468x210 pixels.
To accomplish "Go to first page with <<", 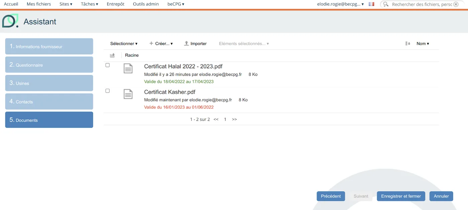I will [x=216, y=119].
